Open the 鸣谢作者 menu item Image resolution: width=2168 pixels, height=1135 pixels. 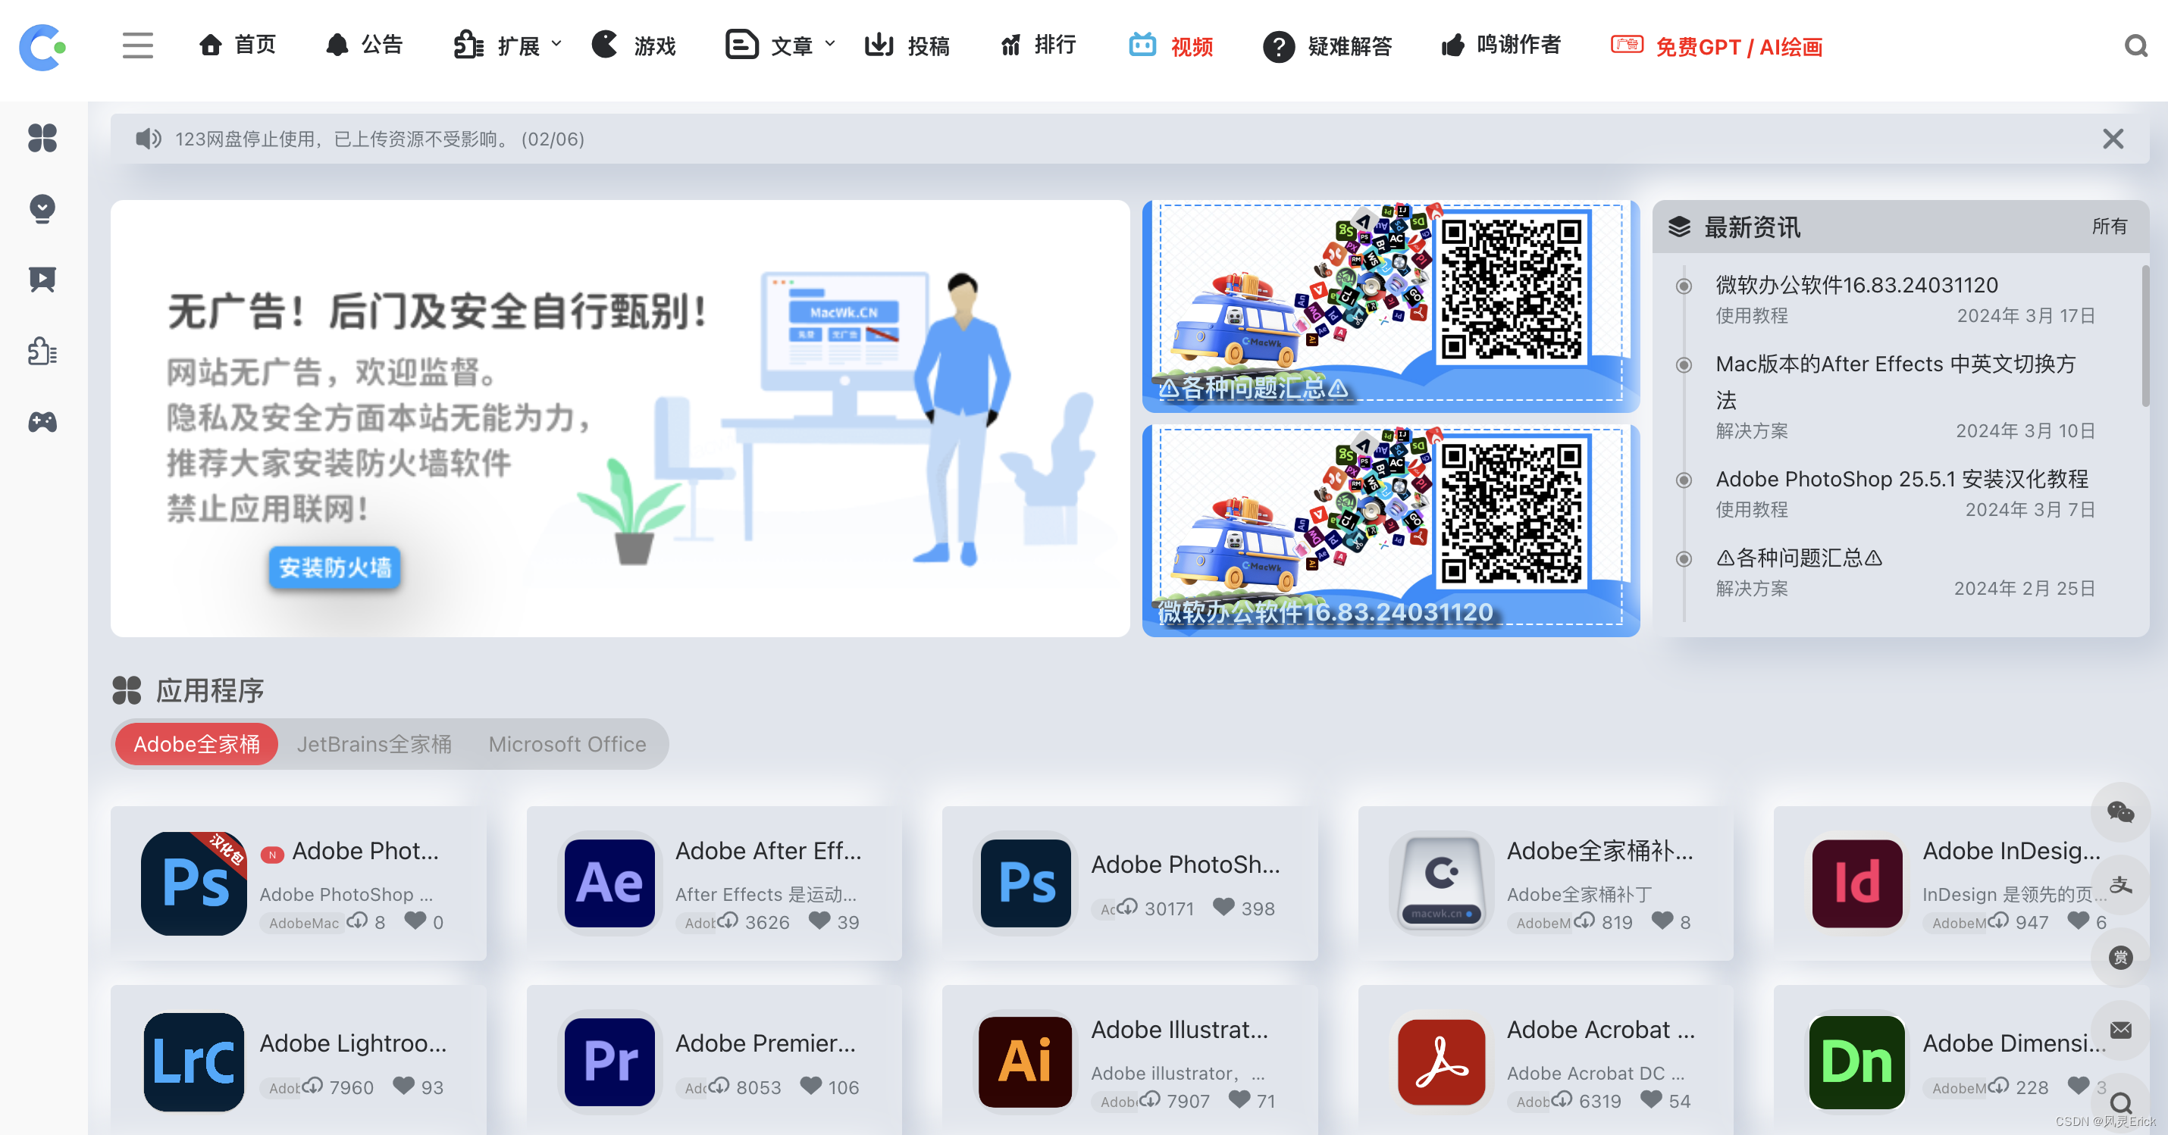click(x=1501, y=45)
